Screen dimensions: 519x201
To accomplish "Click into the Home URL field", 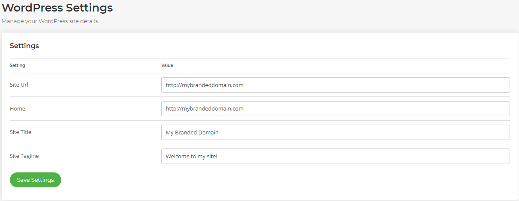I will tap(335, 108).
